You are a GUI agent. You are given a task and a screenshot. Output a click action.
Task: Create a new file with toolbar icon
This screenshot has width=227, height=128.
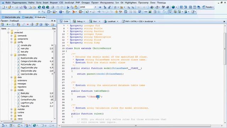point(3,7)
